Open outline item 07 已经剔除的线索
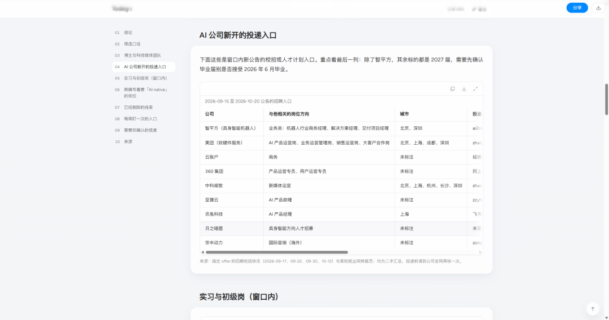609x320 pixels. coord(143,107)
